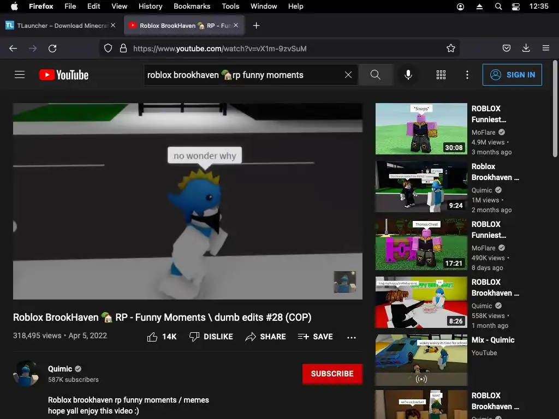Open more actions ellipsis under video
Screen dimensions: 559x419
pyautogui.click(x=352, y=337)
